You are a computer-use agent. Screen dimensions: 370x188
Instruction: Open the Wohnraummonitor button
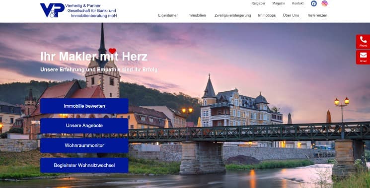[84, 145]
